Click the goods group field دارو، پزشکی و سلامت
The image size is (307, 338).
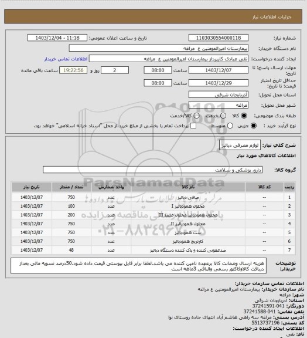pyautogui.click(x=152, y=170)
